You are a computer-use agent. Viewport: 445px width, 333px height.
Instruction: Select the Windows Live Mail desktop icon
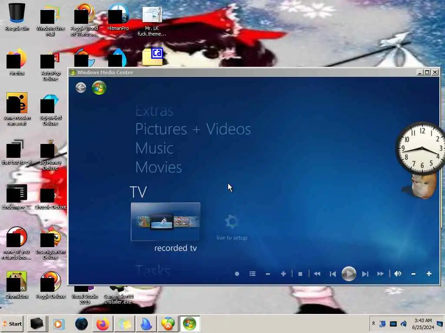50,20
